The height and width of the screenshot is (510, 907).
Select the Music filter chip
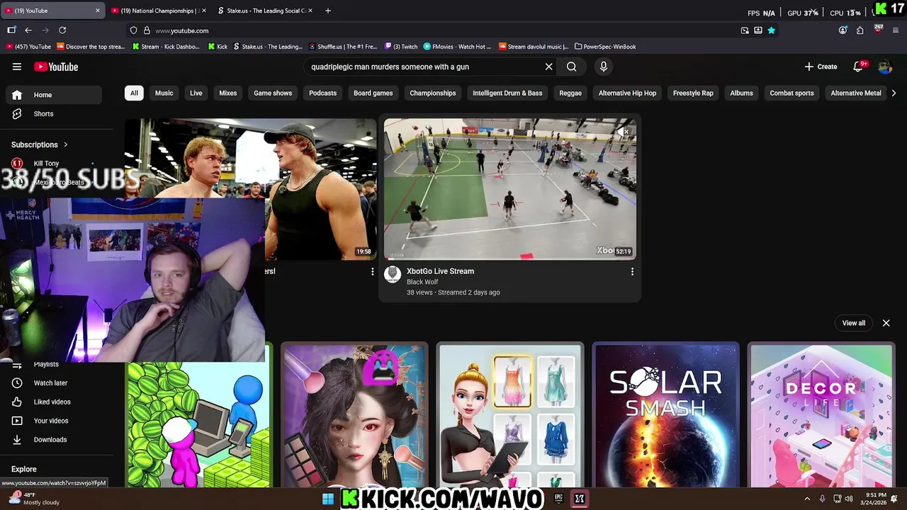164,93
